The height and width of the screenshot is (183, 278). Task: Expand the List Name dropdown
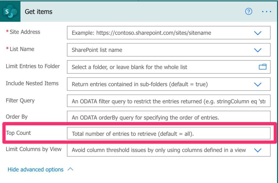coord(257,50)
